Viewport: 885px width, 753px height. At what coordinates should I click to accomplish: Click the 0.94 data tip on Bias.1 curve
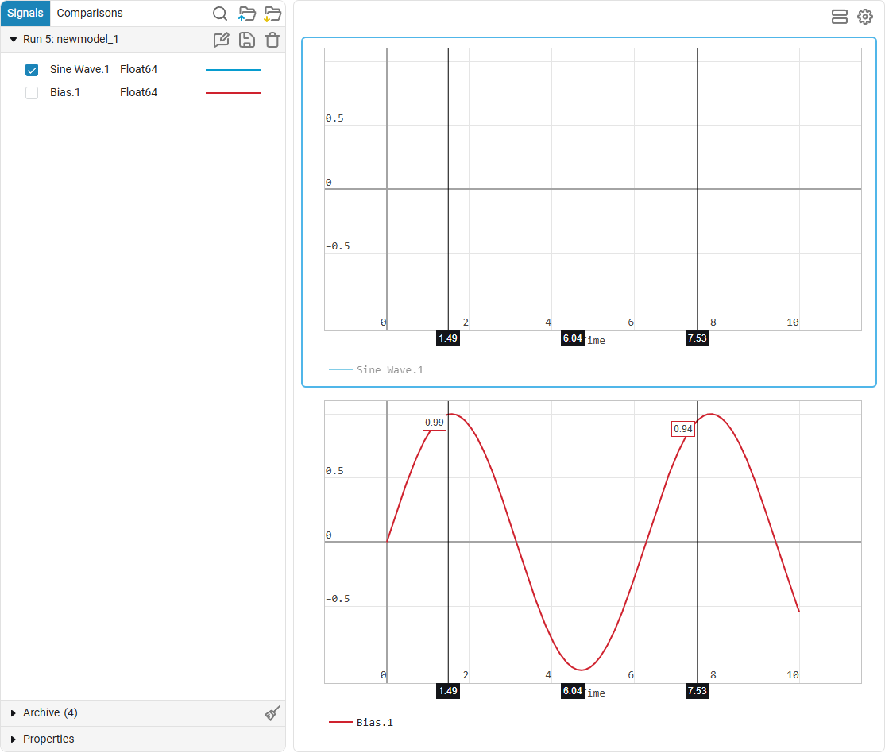point(683,428)
